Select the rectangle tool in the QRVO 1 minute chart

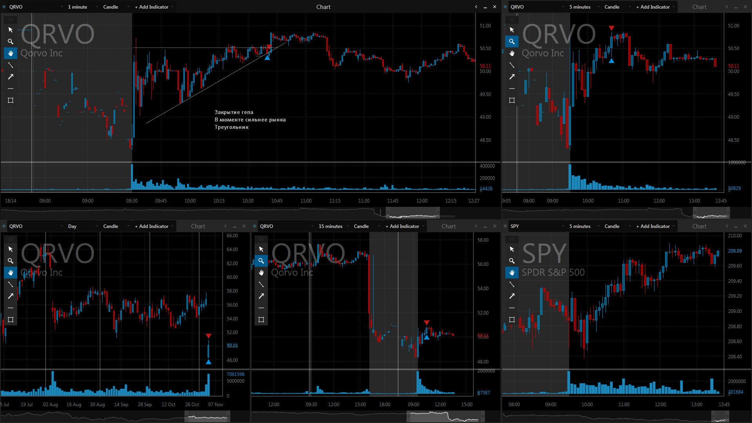[11, 100]
